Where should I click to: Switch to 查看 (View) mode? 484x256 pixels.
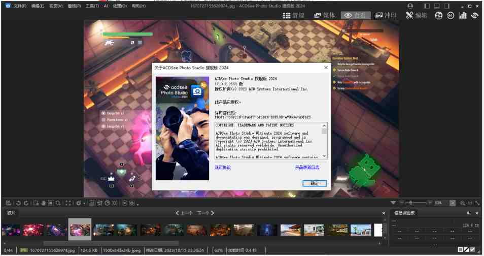[355, 15]
